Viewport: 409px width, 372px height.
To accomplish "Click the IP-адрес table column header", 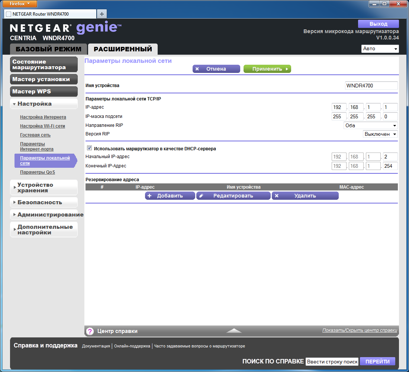I will coord(145,187).
